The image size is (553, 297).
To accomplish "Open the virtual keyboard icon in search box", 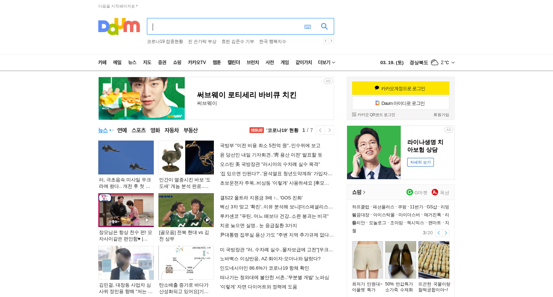I will 307,27.
